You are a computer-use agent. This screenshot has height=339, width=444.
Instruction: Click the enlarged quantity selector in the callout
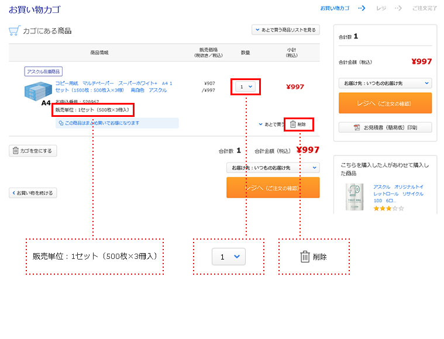point(229,257)
